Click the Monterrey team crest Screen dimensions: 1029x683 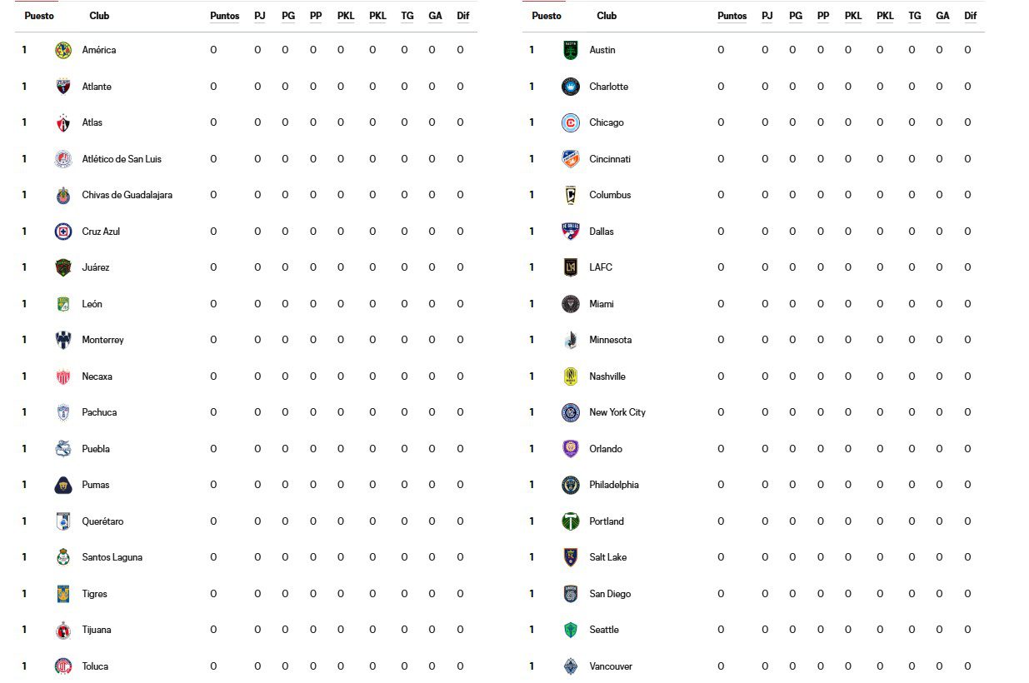[63, 340]
